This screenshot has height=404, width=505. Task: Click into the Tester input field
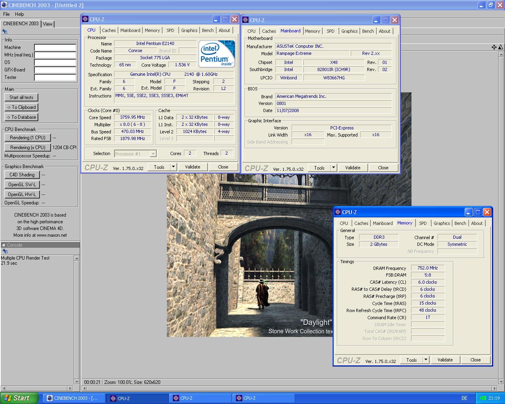[x=55, y=78]
